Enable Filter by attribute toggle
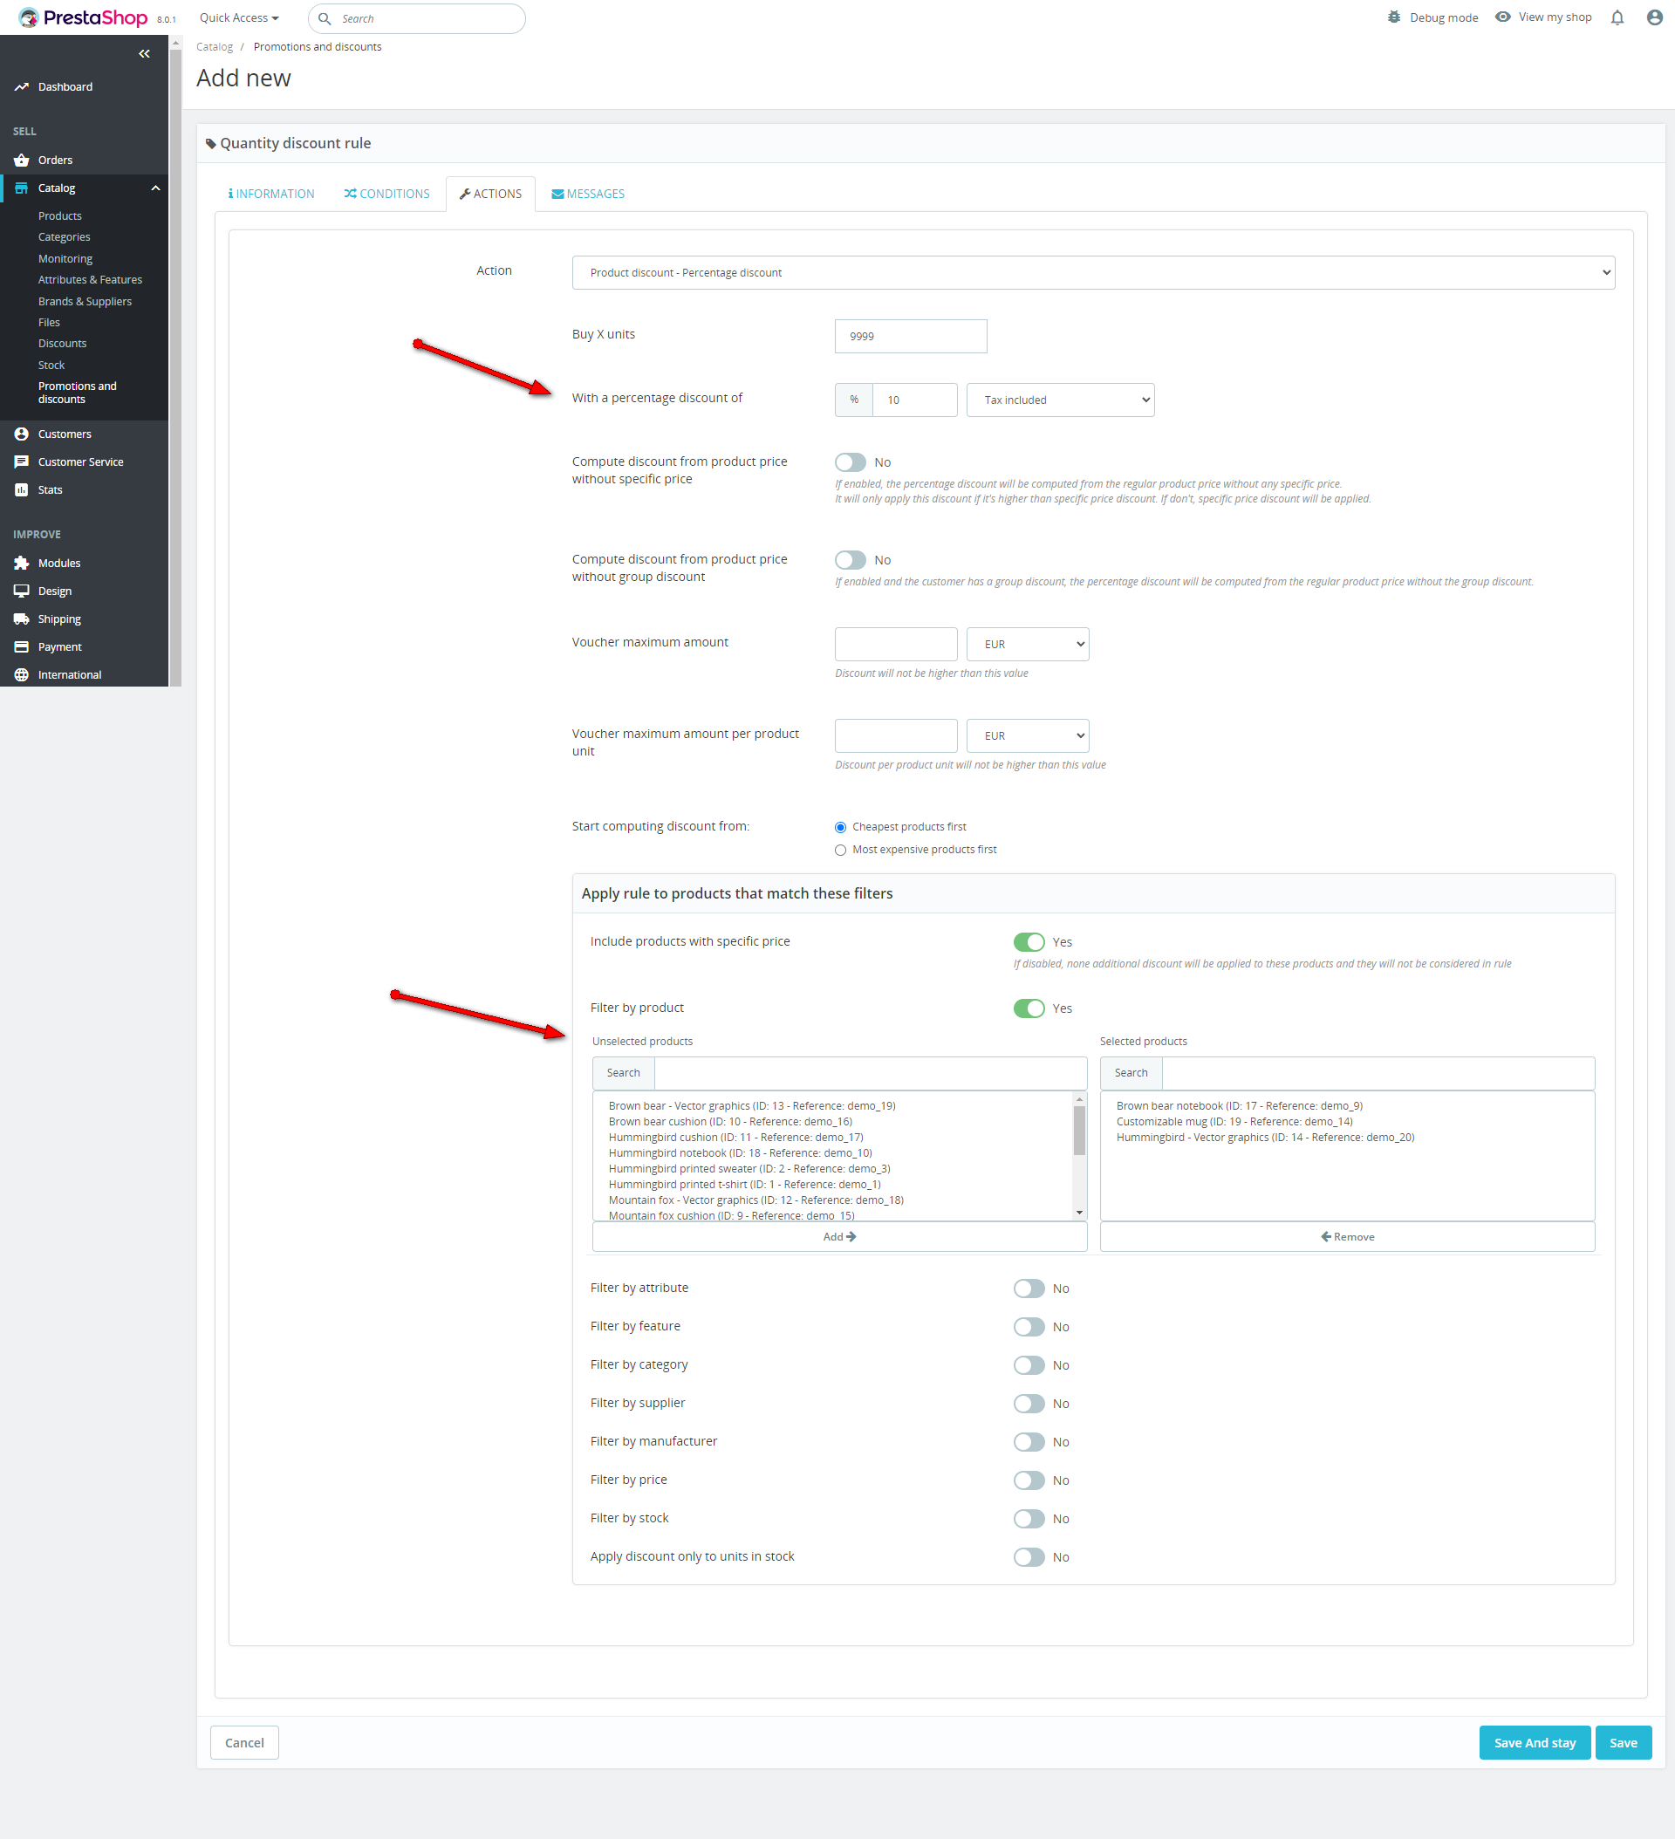Viewport: 1675px width, 1839px height. (1029, 1288)
